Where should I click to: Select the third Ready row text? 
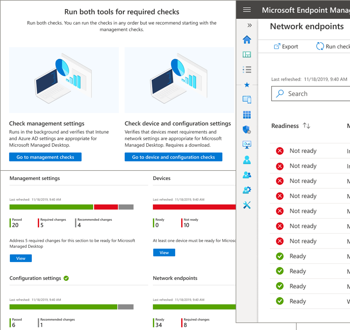(x=298, y=286)
